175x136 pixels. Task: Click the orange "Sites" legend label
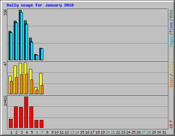click(171, 82)
